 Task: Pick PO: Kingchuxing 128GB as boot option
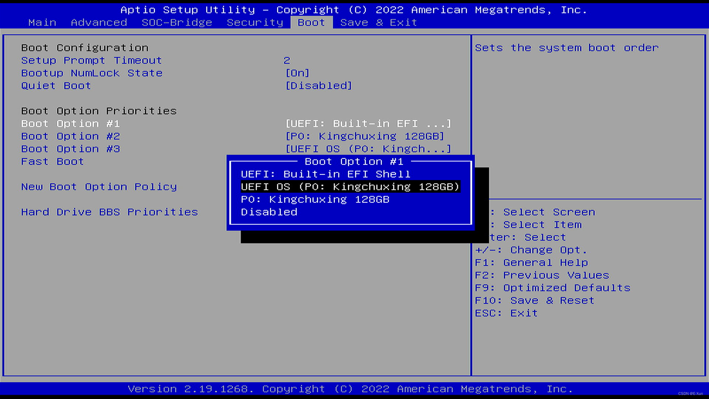click(x=315, y=199)
